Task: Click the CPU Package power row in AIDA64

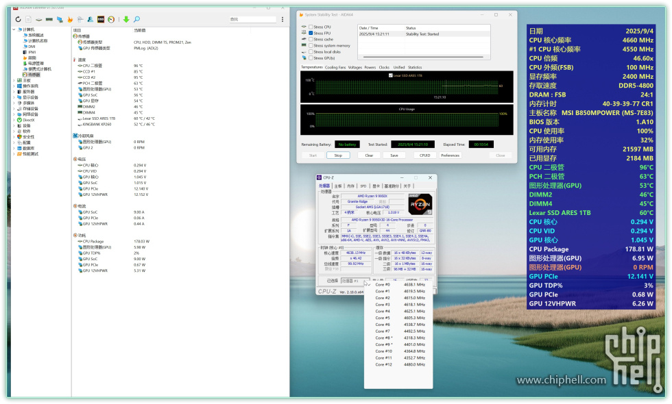Action: click(113, 241)
